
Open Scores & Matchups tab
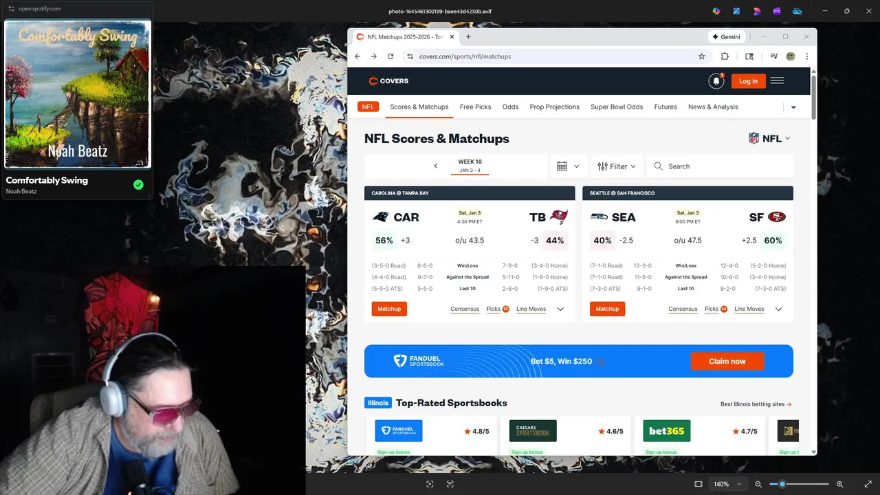(419, 107)
